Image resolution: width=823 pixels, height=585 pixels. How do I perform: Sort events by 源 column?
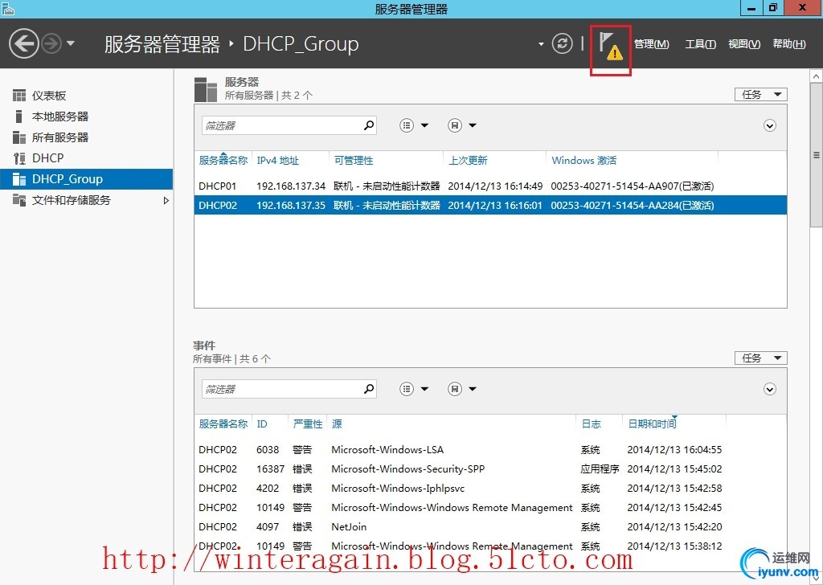click(337, 424)
